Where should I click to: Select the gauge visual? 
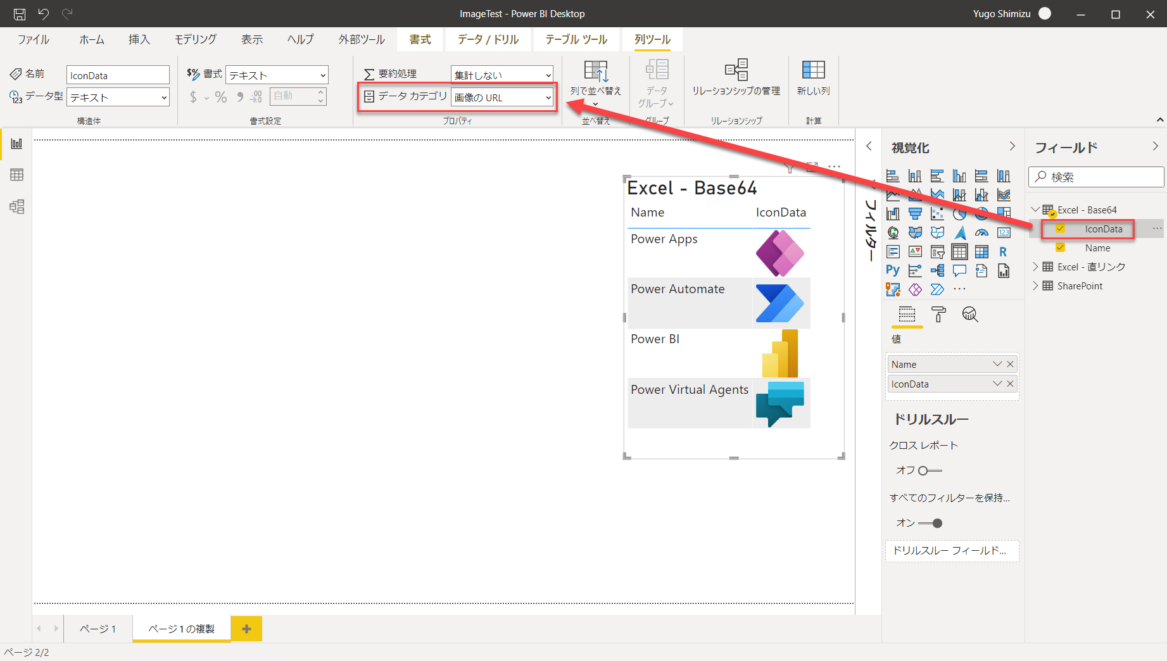[981, 233]
